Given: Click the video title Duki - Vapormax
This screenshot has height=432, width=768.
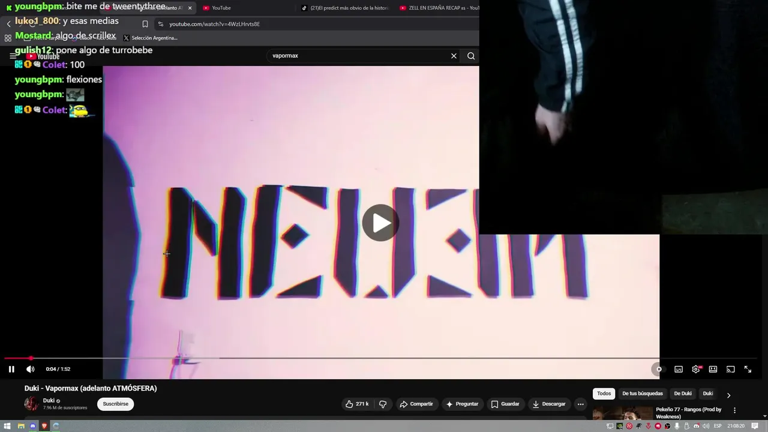Looking at the screenshot, I should coord(91,388).
